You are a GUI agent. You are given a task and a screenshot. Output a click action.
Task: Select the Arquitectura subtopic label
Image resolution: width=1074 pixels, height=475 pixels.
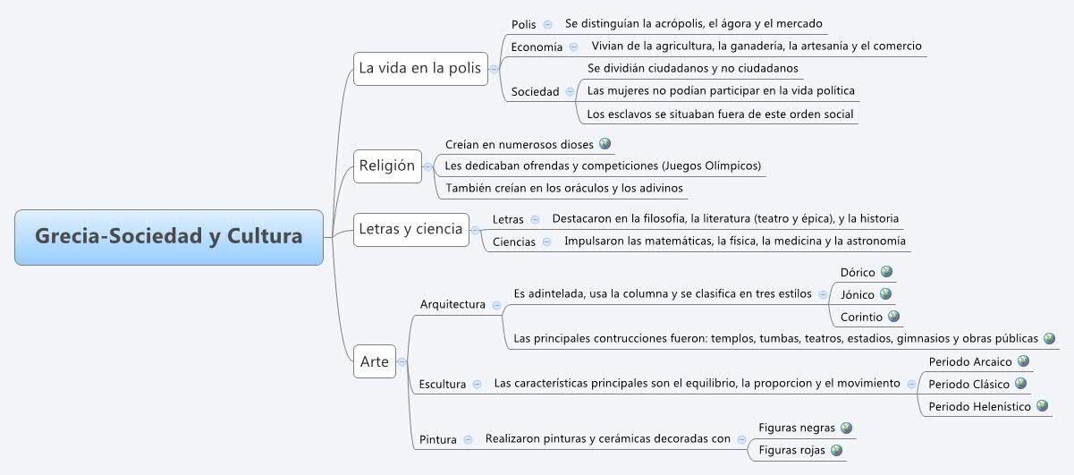pos(452,305)
